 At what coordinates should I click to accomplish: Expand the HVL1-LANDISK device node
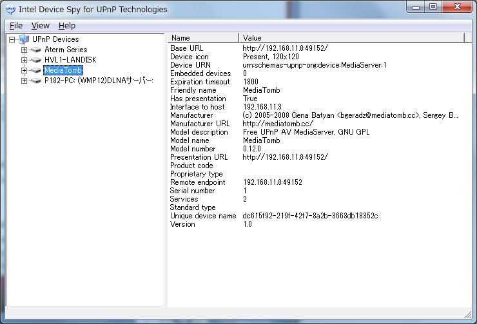click(x=24, y=60)
